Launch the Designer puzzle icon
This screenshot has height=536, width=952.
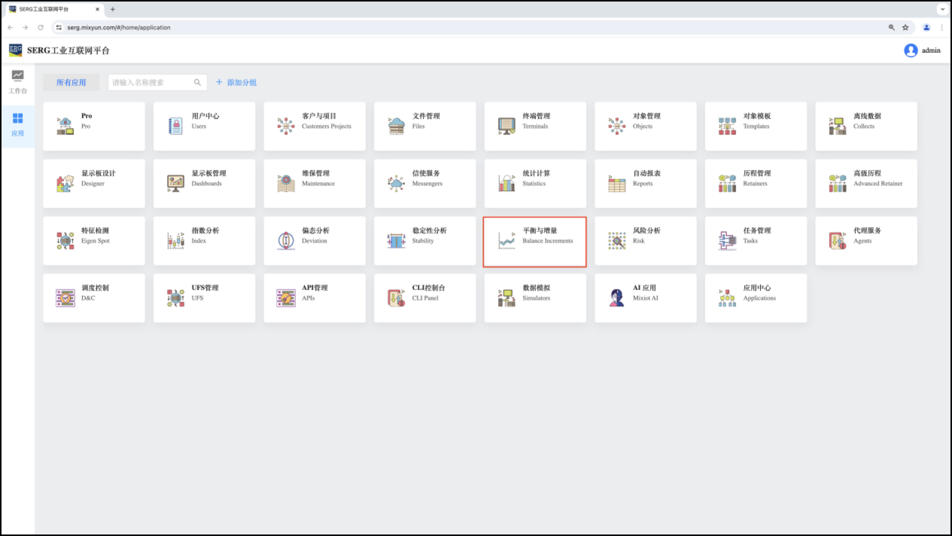coord(65,183)
